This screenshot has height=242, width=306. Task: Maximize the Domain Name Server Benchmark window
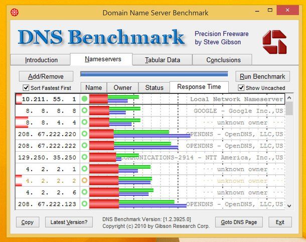[270, 10]
